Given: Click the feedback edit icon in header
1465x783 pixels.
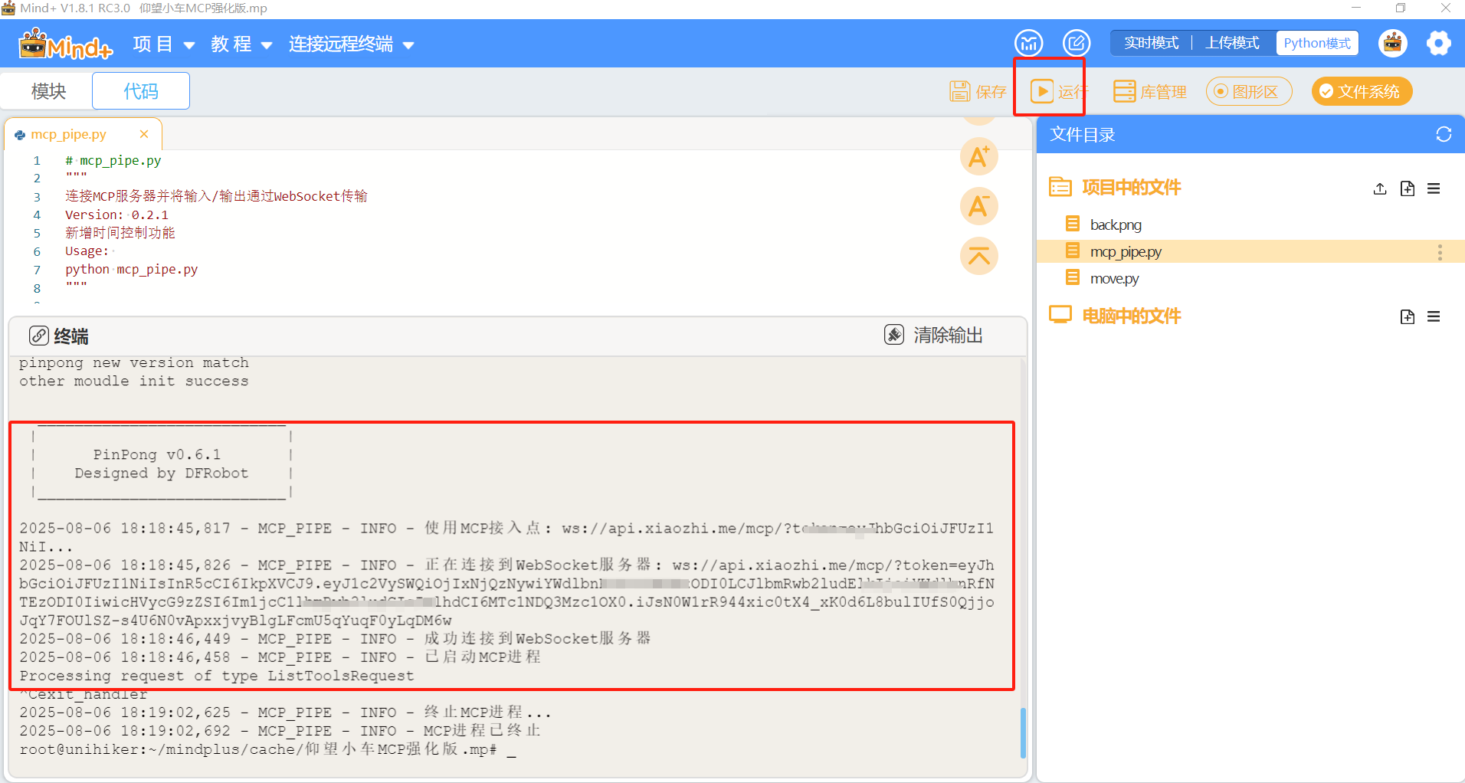Looking at the screenshot, I should [1077, 44].
